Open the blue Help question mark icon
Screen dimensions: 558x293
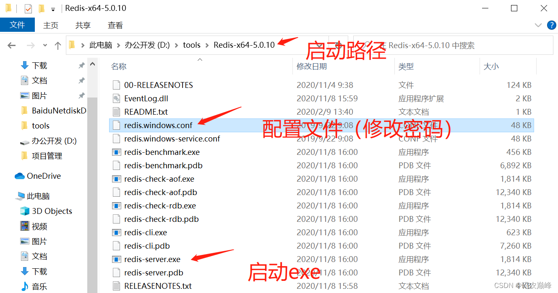point(551,25)
